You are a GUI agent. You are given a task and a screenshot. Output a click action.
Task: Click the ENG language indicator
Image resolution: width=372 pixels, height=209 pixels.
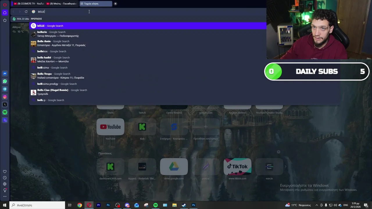(x=346, y=205)
